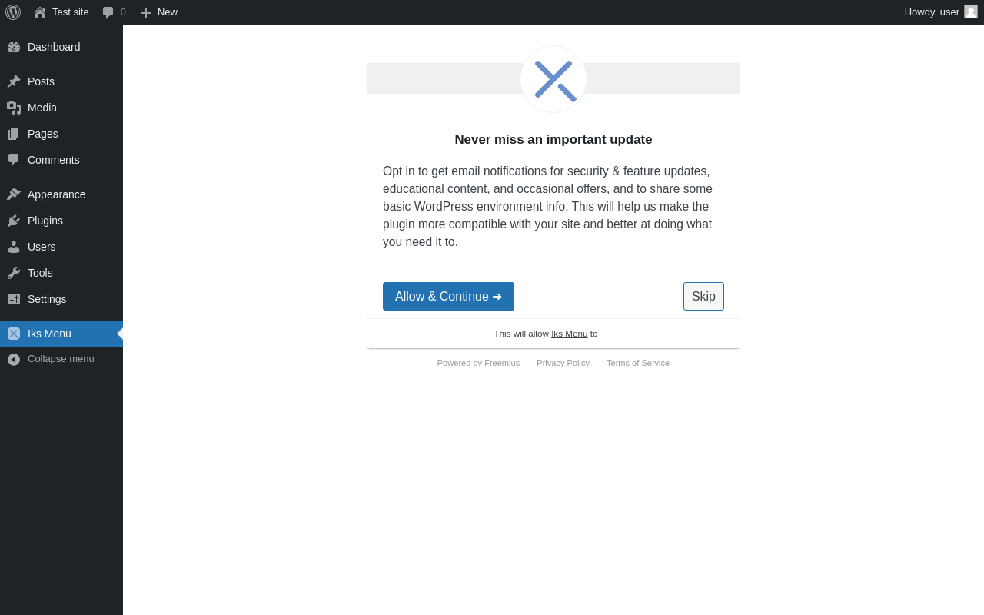
Task: Click the Media library icon
Action: 14,108
